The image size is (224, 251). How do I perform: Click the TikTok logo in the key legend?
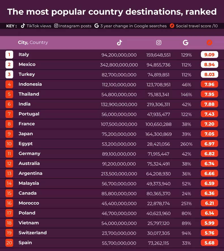(23, 26)
